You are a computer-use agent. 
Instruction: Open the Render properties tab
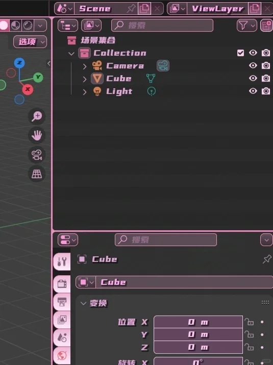[62, 284]
